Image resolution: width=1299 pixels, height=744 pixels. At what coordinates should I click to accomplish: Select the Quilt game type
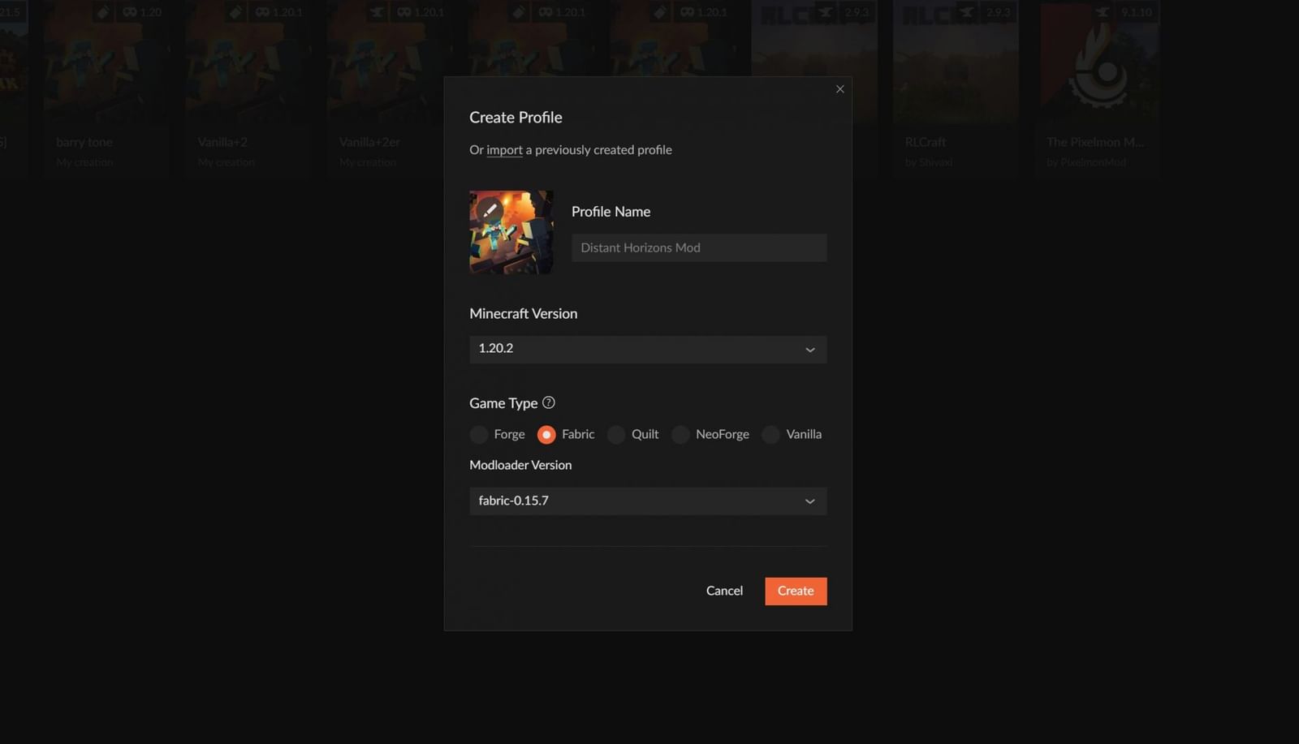coord(616,435)
